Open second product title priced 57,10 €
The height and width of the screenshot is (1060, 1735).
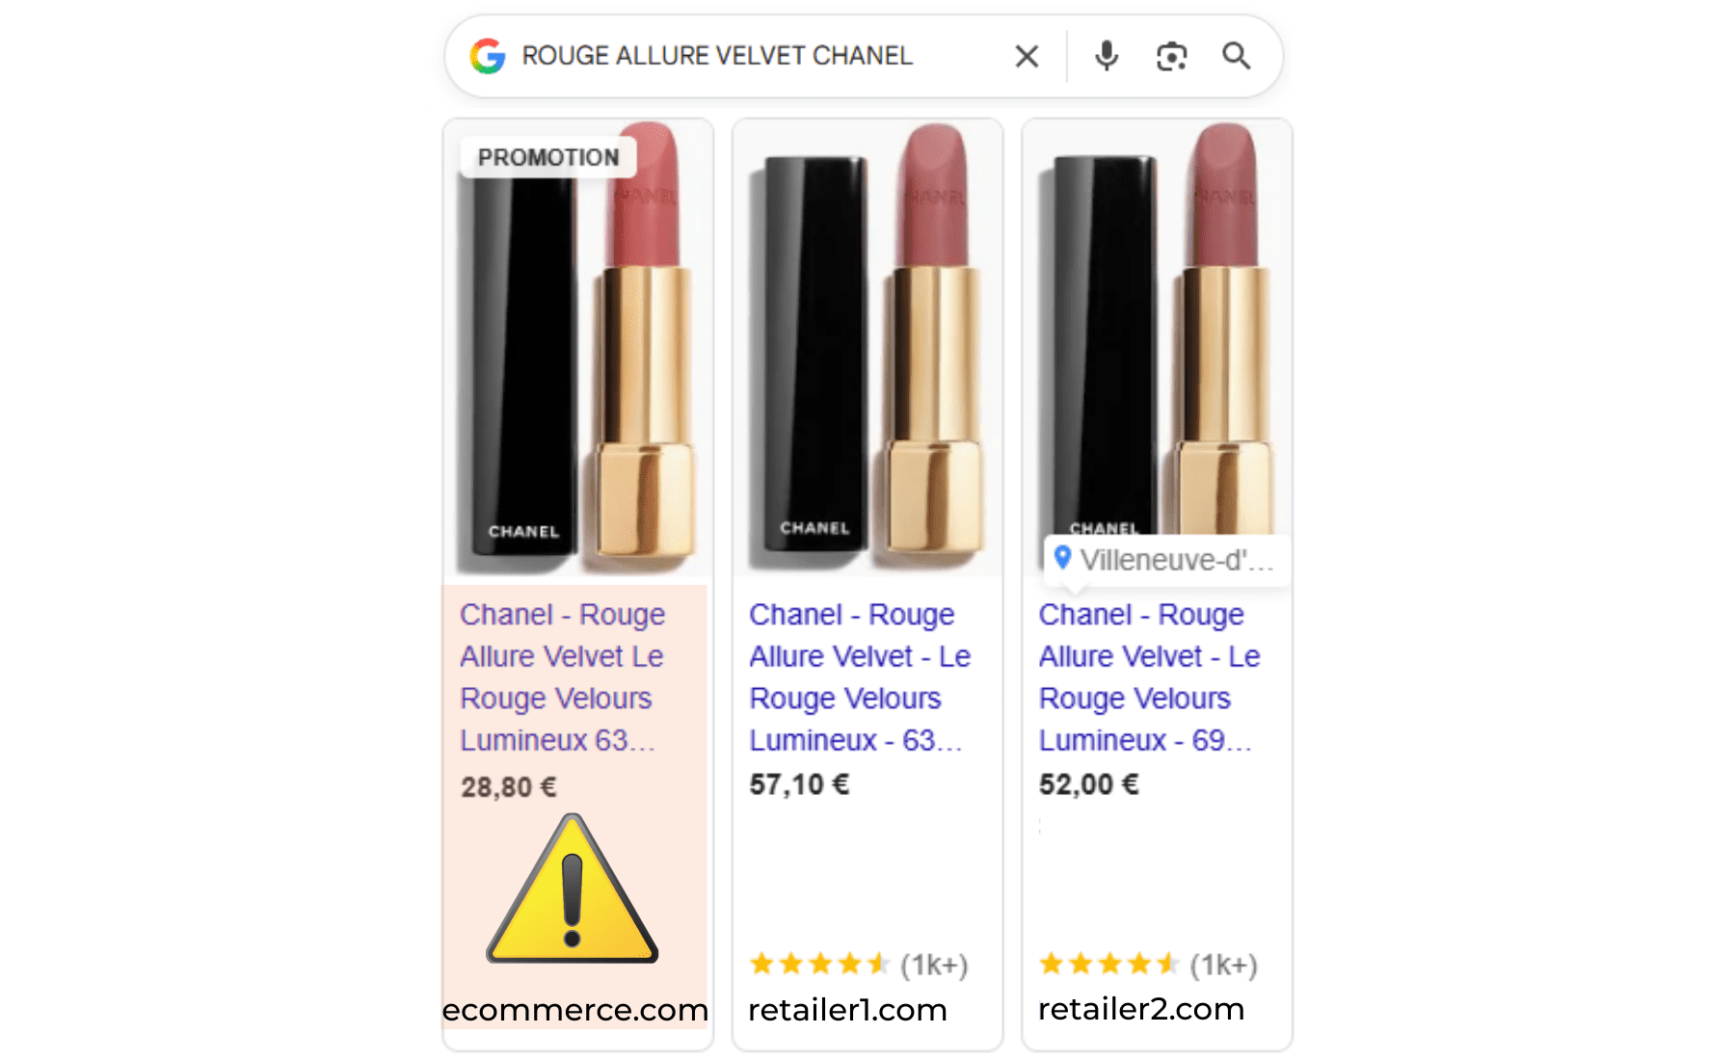(x=860, y=676)
